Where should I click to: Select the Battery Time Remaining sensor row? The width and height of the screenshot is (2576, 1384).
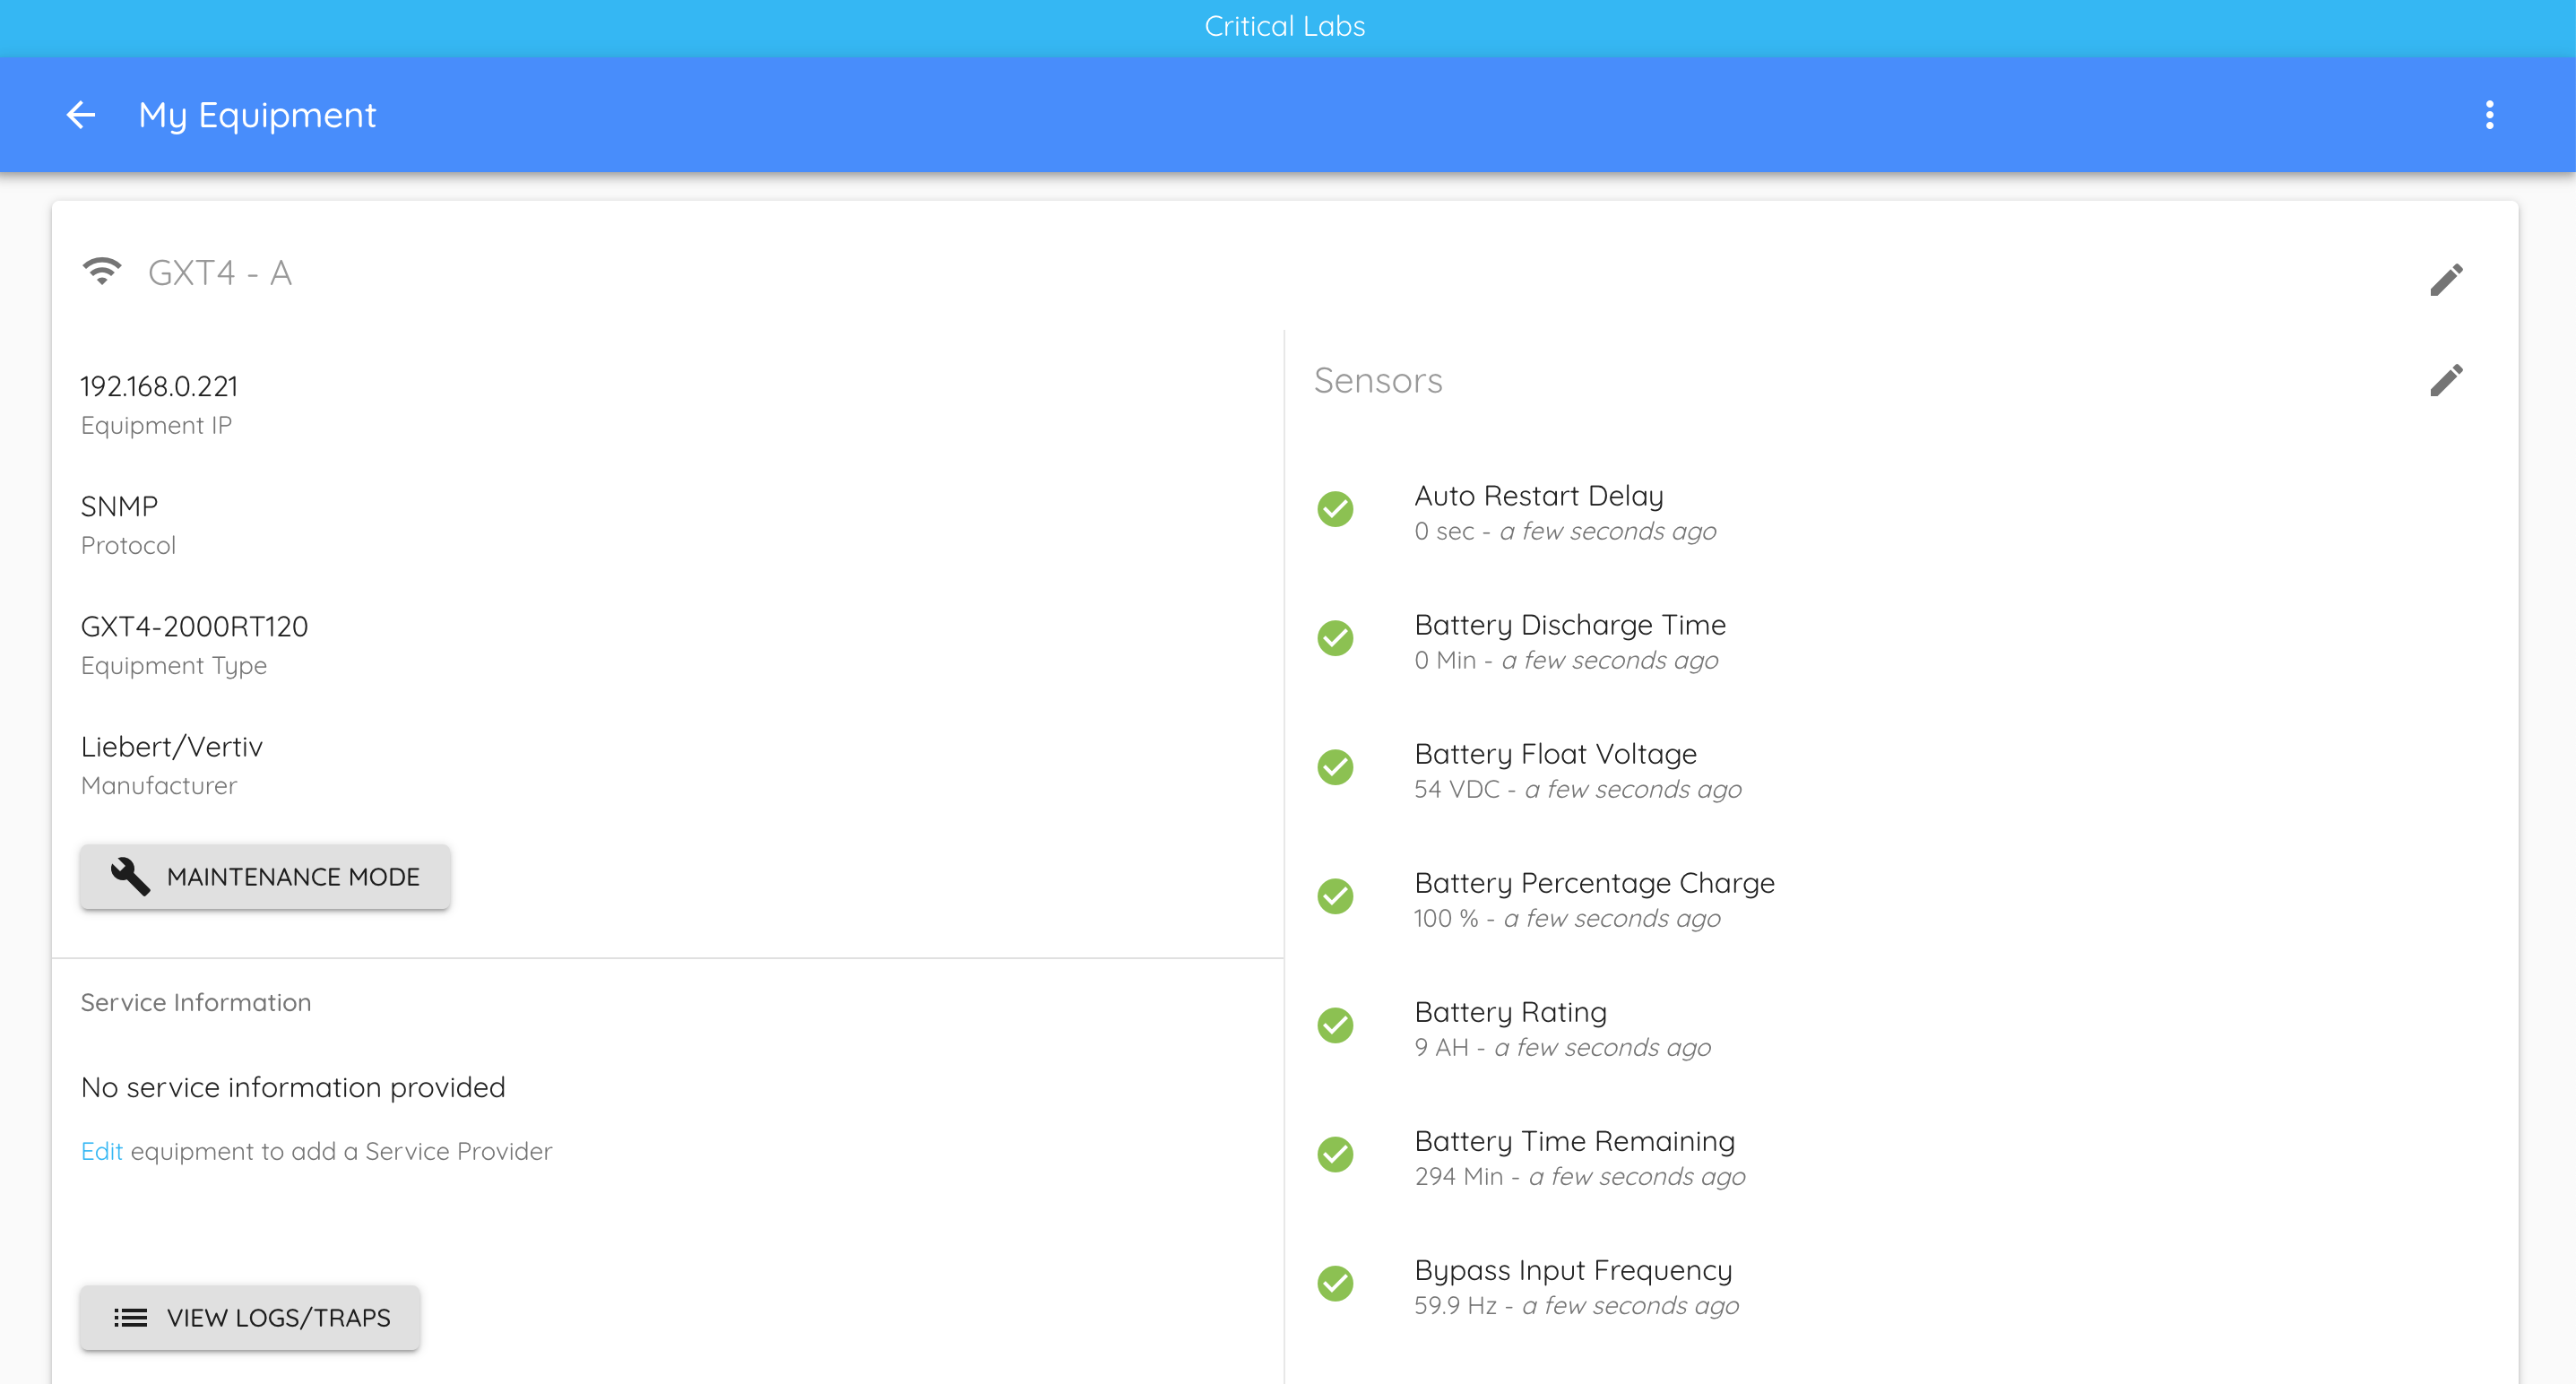1574,1156
